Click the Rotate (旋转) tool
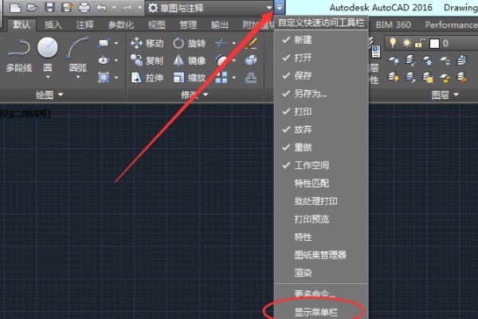 click(189, 43)
